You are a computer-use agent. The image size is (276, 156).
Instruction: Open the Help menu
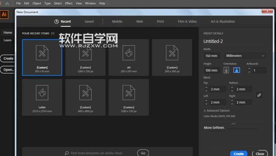pyautogui.click(x=102, y=3)
